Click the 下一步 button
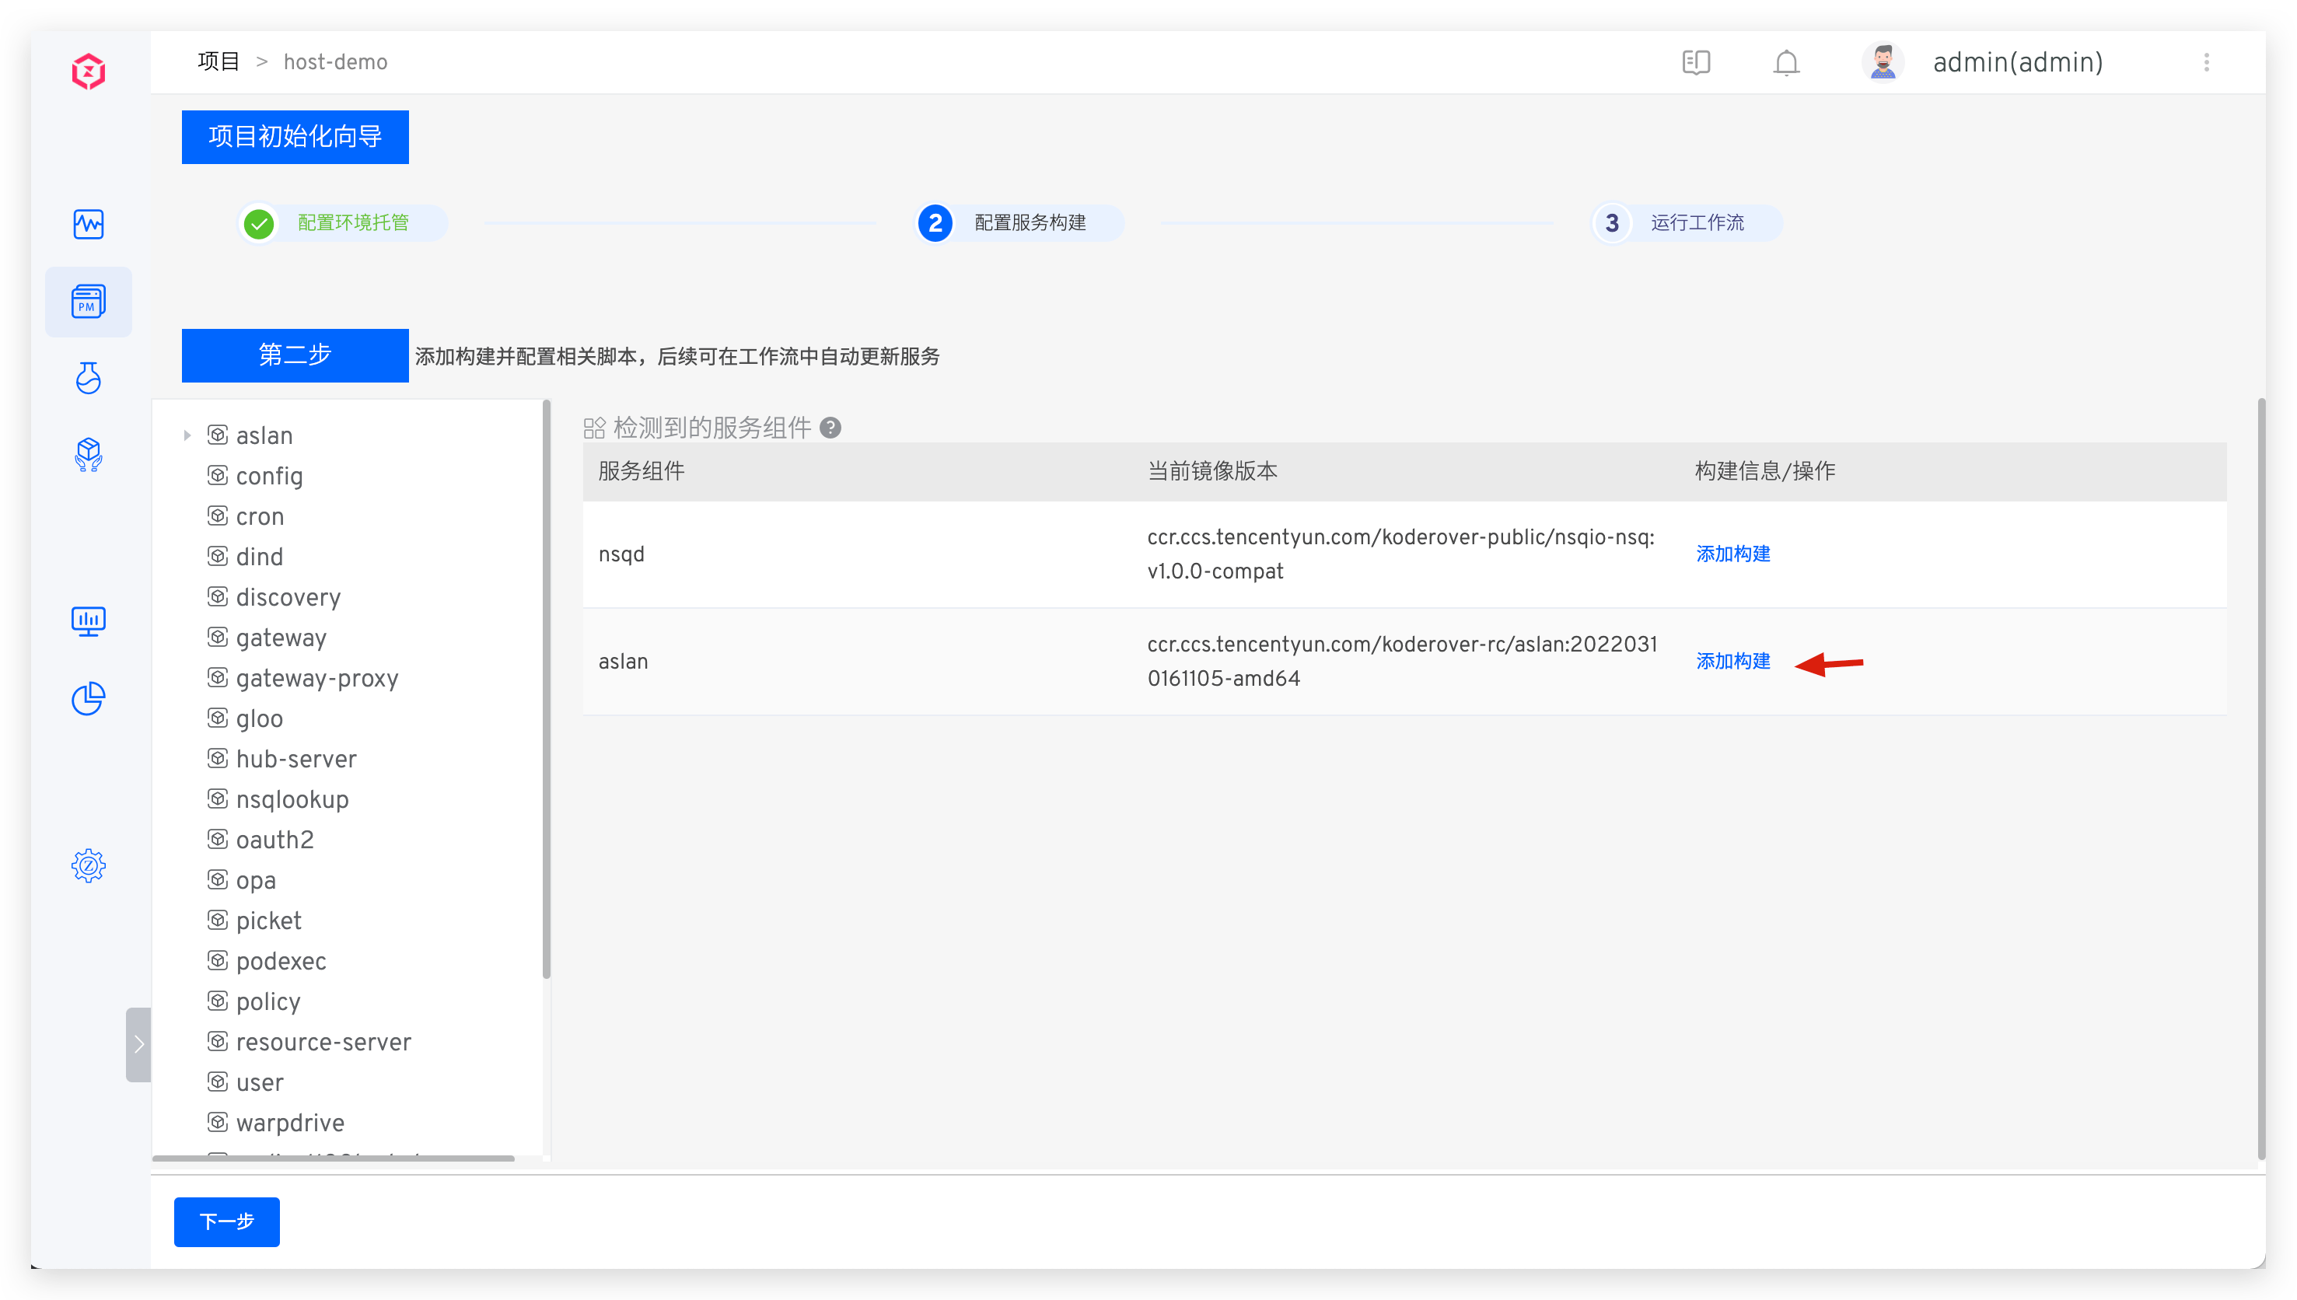 [x=226, y=1221]
